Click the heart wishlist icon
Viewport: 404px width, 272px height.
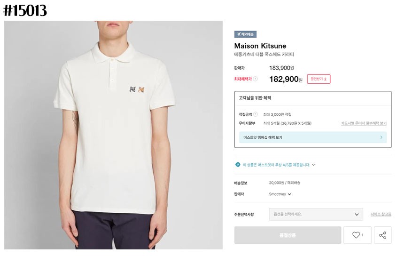point(356,235)
